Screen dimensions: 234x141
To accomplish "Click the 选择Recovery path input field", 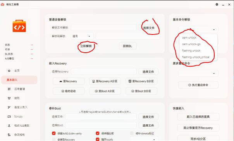I will 104,72.
